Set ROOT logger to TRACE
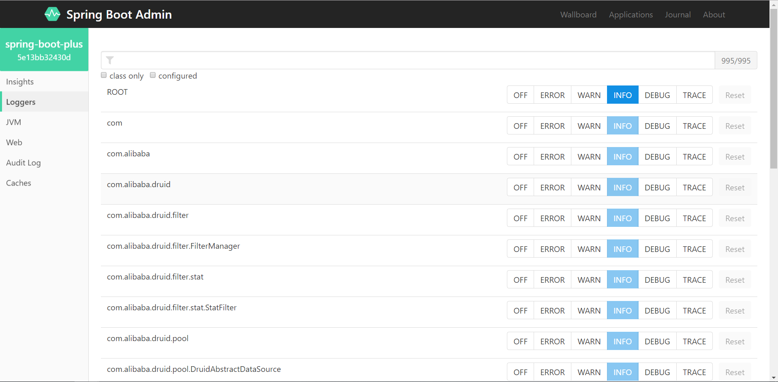Image resolution: width=778 pixels, height=382 pixels. click(x=694, y=95)
